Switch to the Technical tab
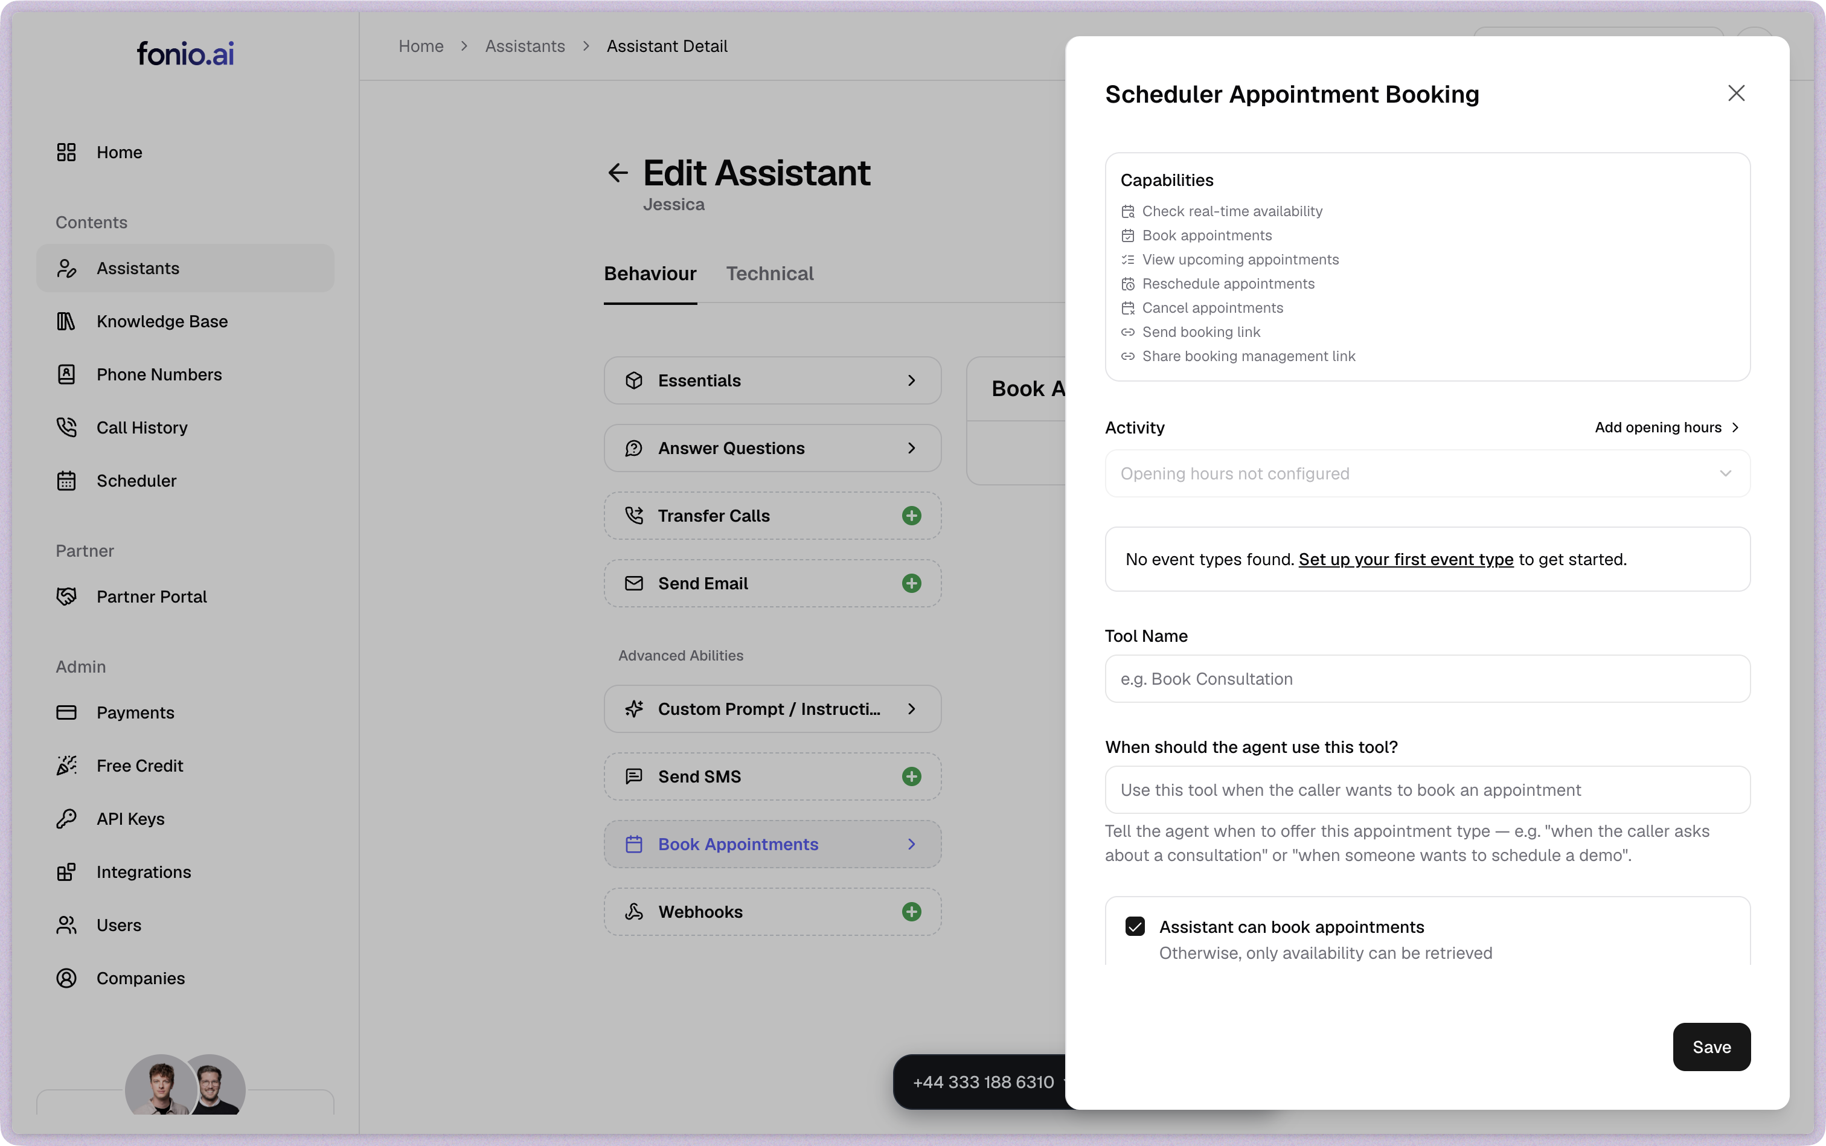This screenshot has height=1146, width=1826. 769,274
